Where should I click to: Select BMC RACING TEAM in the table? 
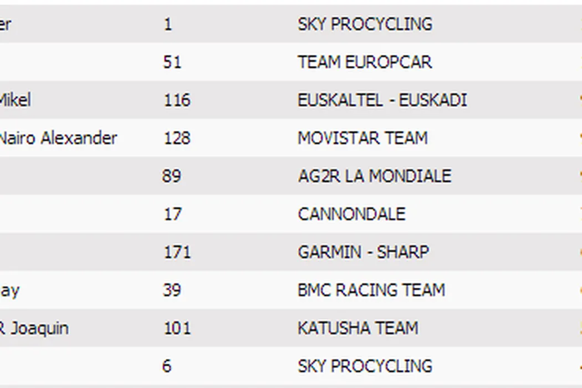(371, 290)
